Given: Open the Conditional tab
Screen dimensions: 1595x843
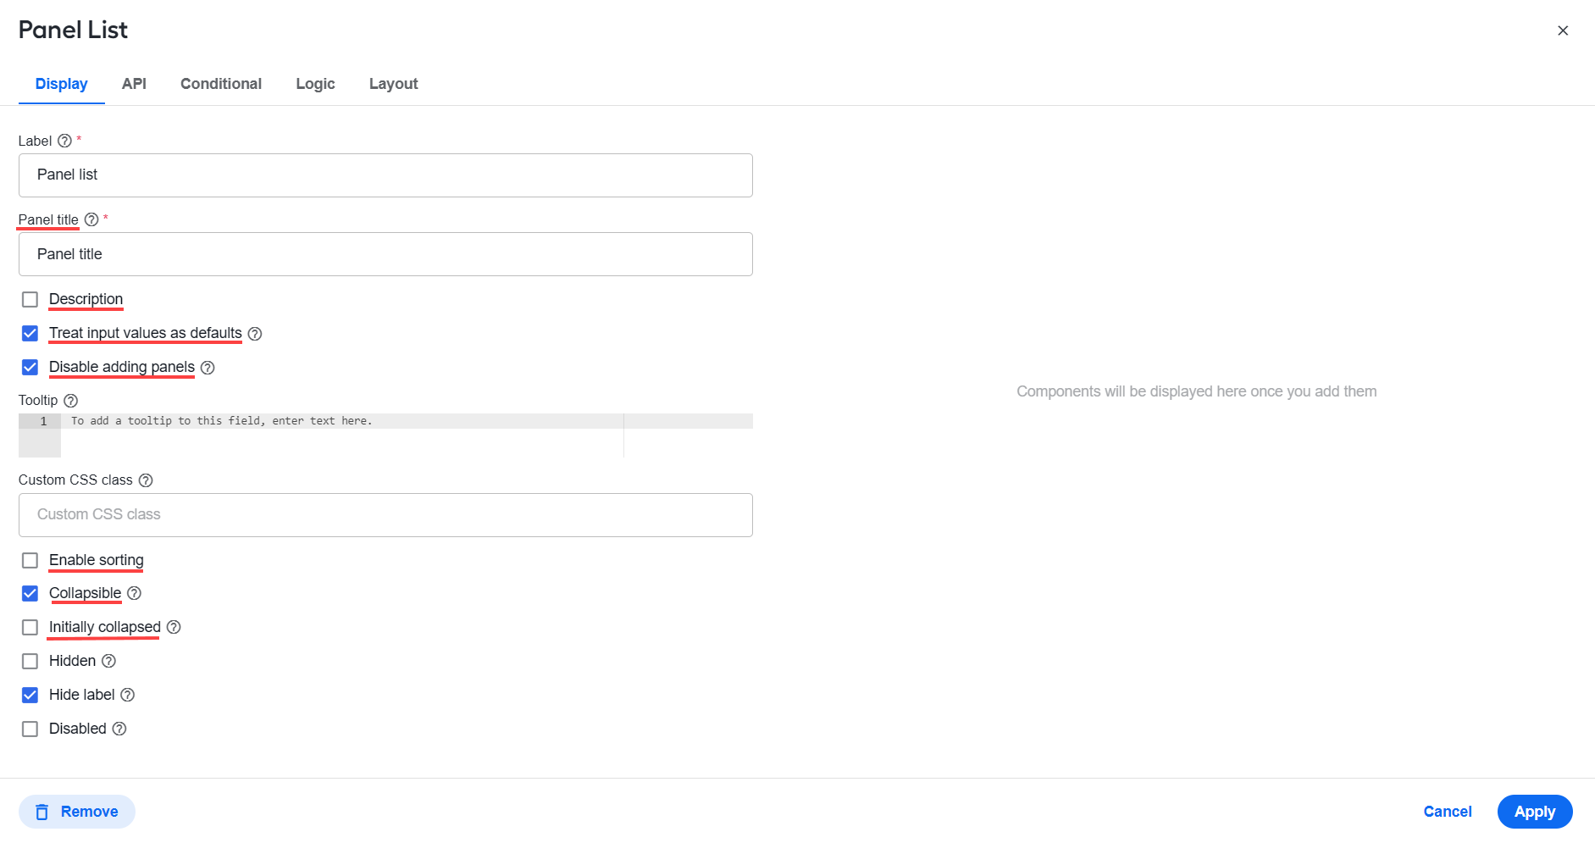Looking at the screenshot, I should (221, 84).
